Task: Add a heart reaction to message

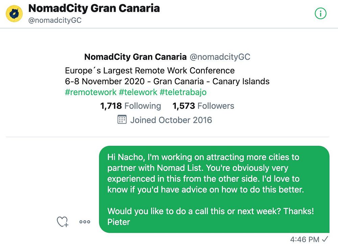Action: click(x=62, y=222)
